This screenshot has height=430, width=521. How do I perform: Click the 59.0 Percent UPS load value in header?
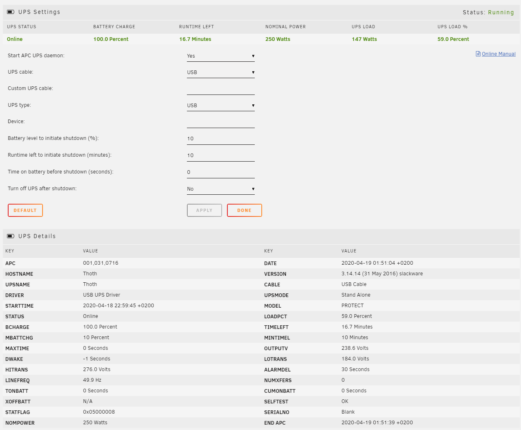point(453,39)
